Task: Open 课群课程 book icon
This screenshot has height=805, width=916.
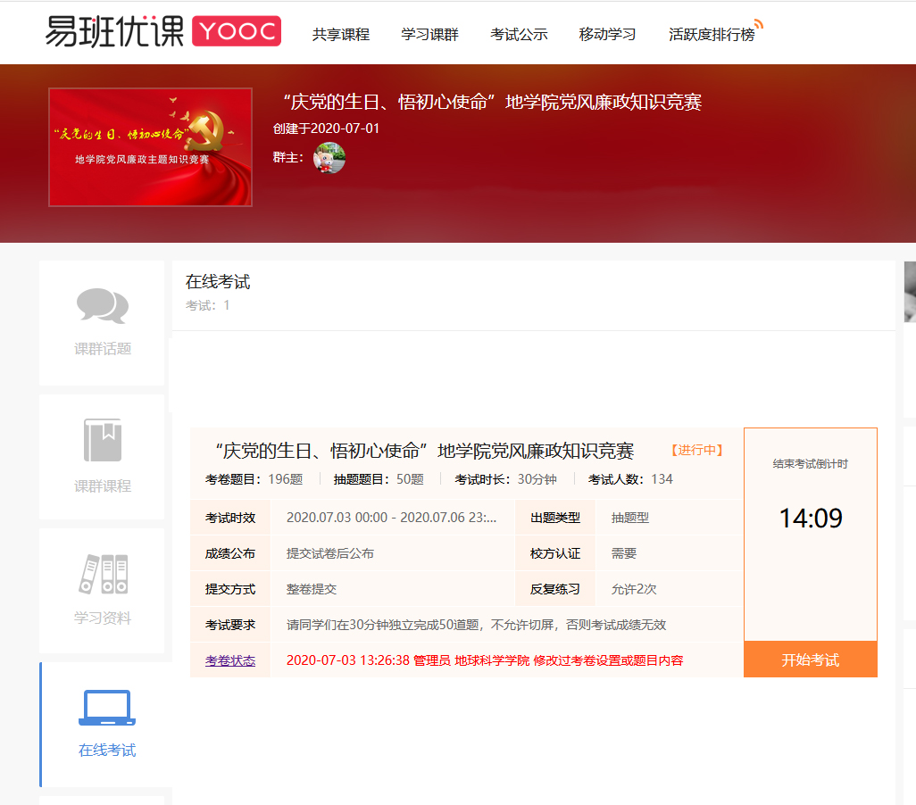Action: click(x=102, y=440)
